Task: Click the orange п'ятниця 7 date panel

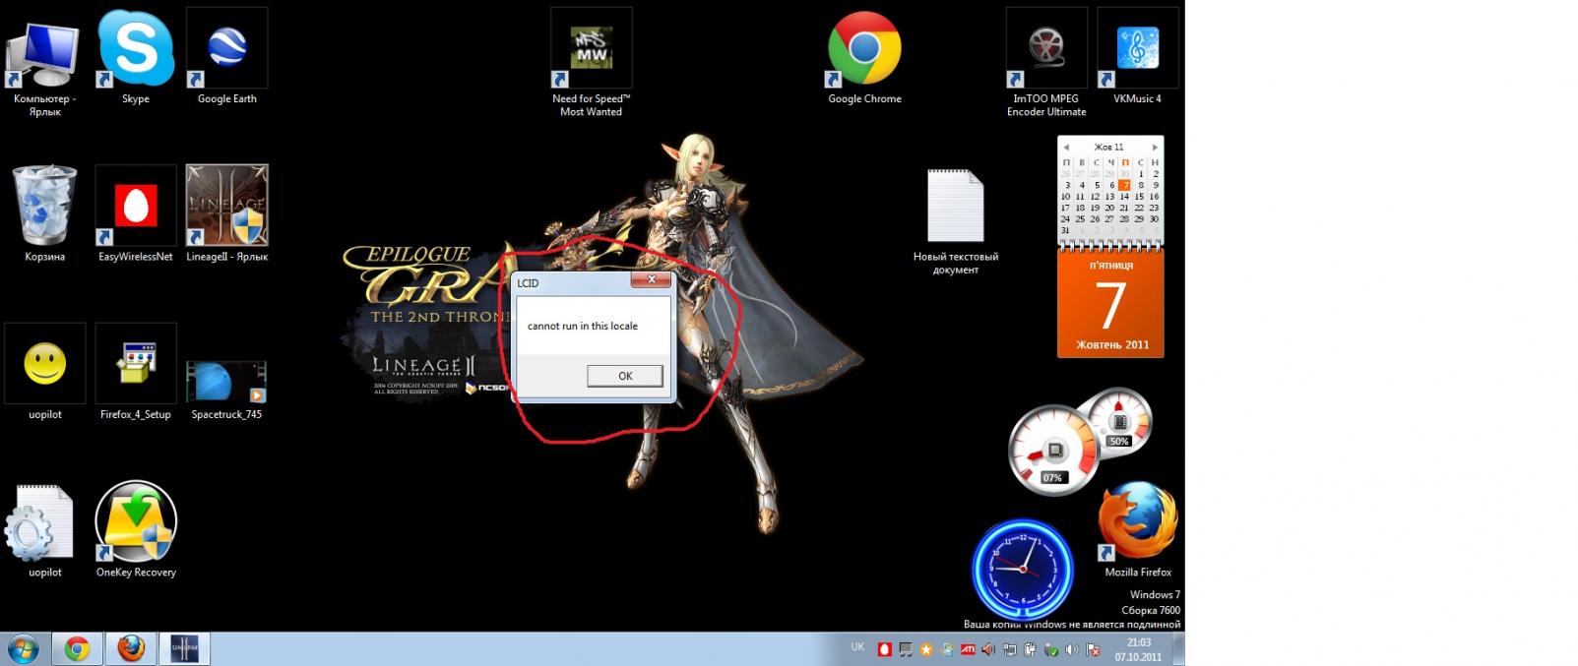Action: (x=1110, y=303)
